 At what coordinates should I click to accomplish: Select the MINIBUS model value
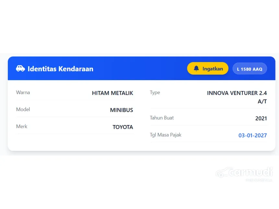[x=121, y=110]
